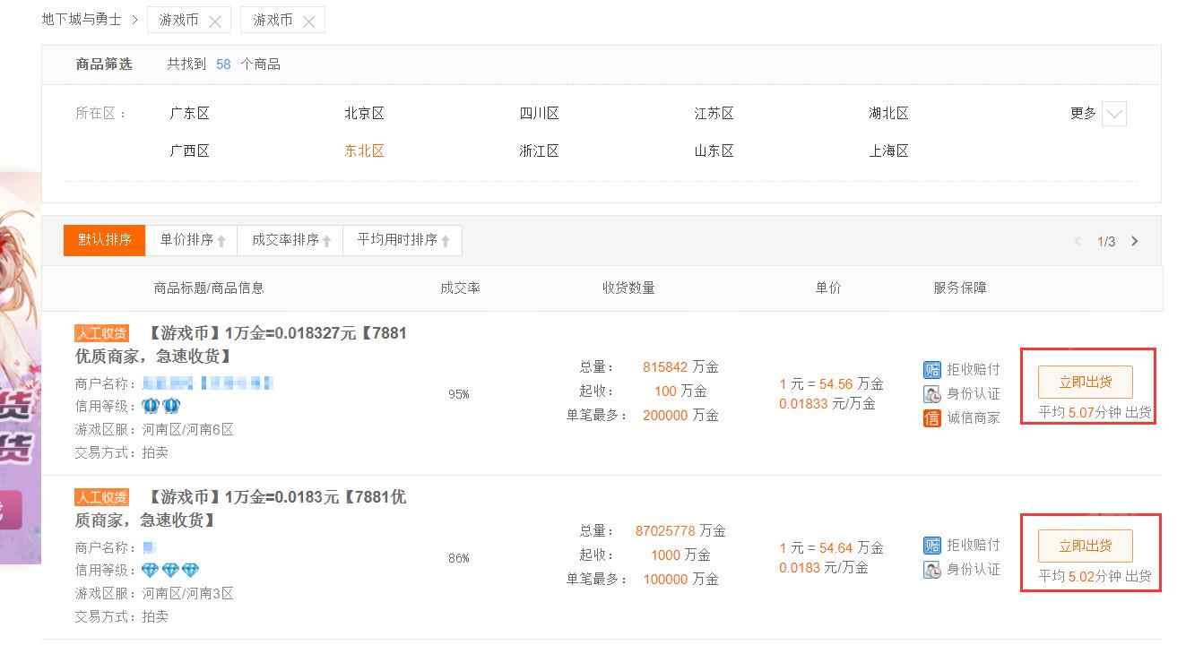This screenshot has width=1186, height=645.
Task: Filter by 东北区 region
Action: coord(364,150)
